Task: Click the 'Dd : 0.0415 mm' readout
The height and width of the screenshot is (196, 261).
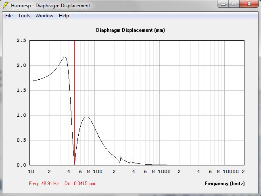Action: [80, 184]
